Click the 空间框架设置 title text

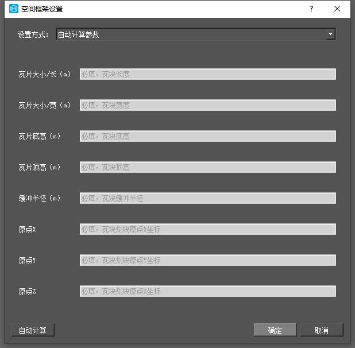(42, 9)
